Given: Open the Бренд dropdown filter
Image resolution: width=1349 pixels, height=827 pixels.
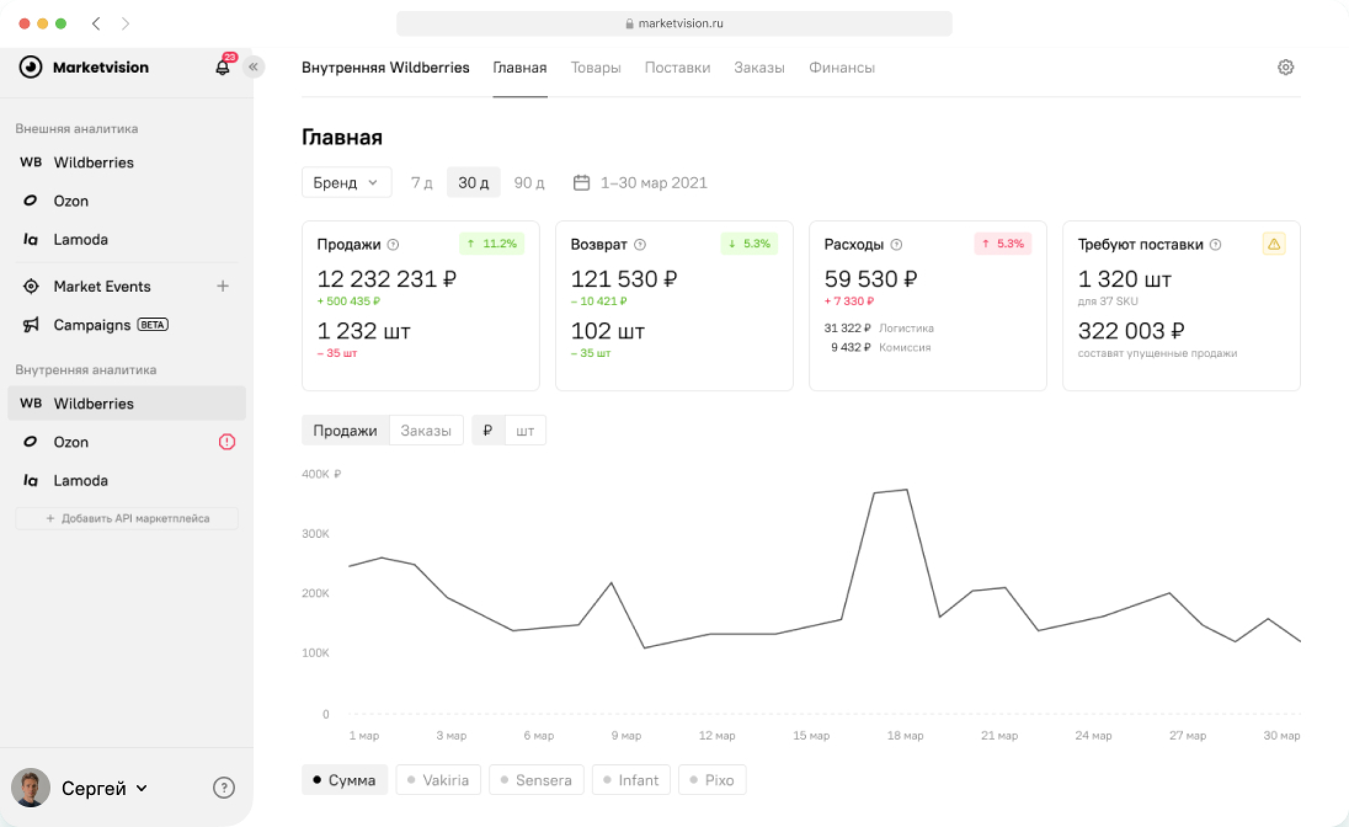Looking at the screenshot, I should (x=346, y=182).
